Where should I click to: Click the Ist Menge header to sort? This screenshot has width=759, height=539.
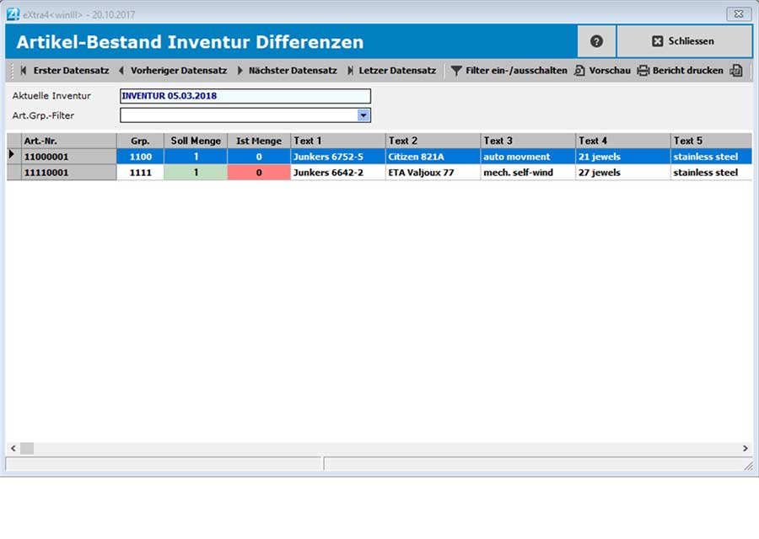point(258,140)
